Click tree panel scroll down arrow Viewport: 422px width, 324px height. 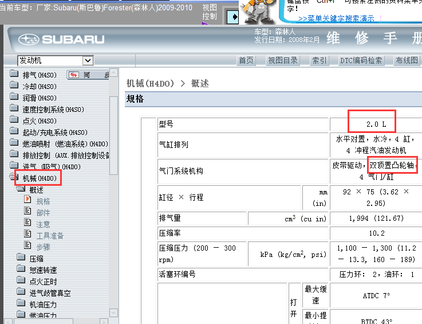point(113,313)
